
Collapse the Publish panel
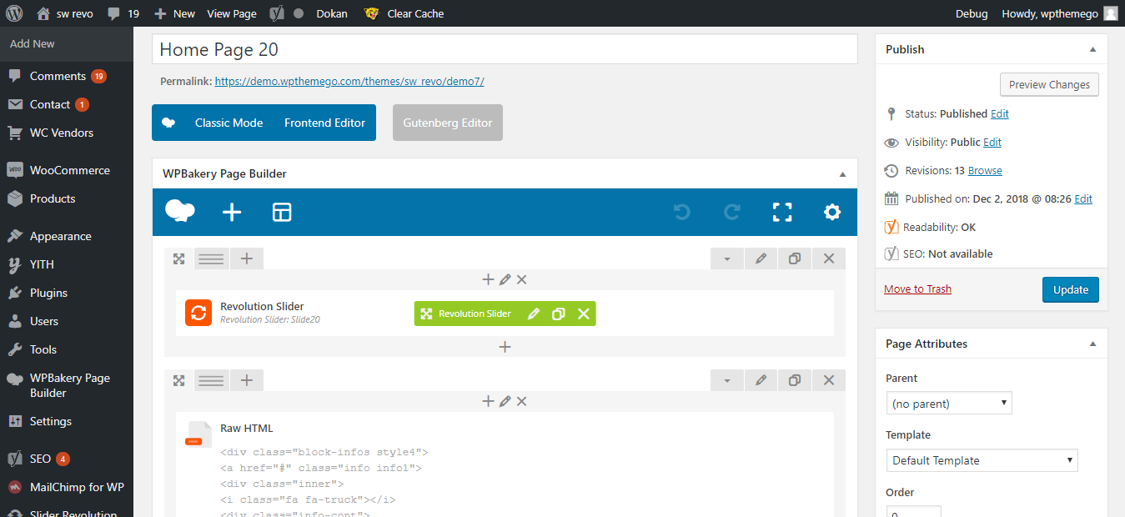(x=1092, y=49)
